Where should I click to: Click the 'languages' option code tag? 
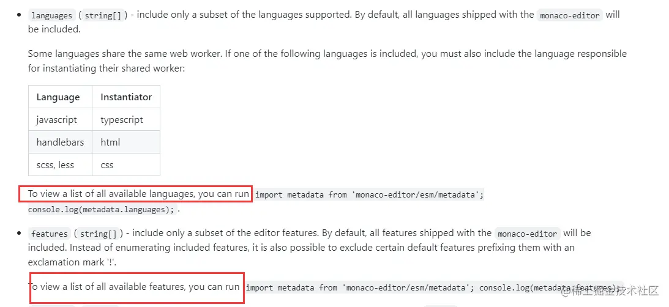pyautogui.click(x=51, y=15)
